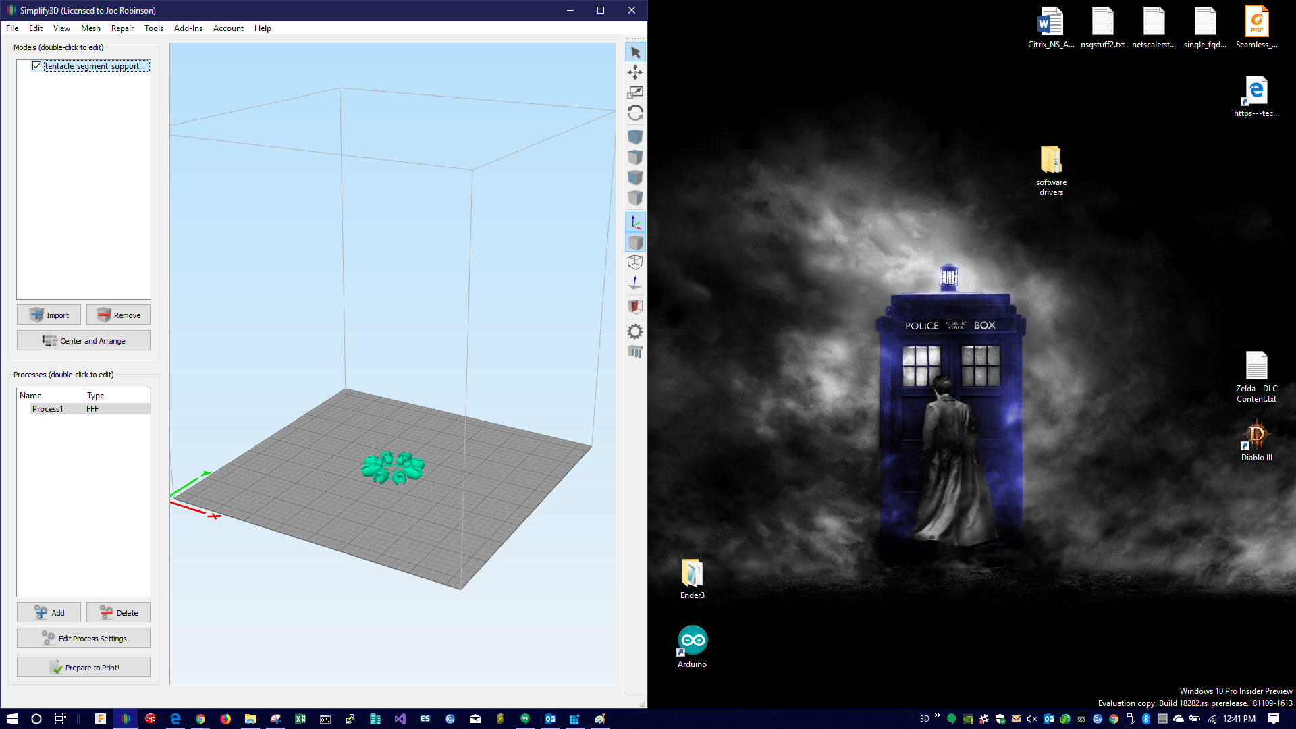Select the single_fqd desktop file
Screen dimensions: 1296x729
tap(1205, 28)
